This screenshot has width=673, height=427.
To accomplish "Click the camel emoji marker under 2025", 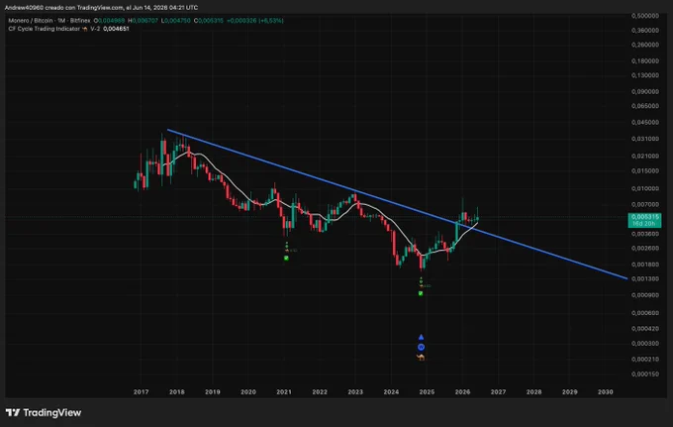I will point(421,357).
